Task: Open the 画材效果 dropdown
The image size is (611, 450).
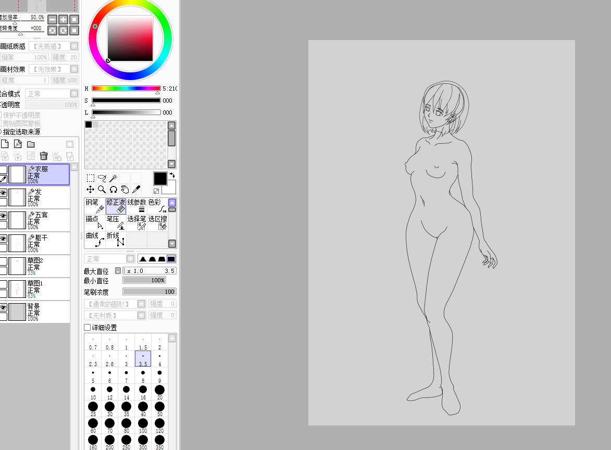Action: 74,69
